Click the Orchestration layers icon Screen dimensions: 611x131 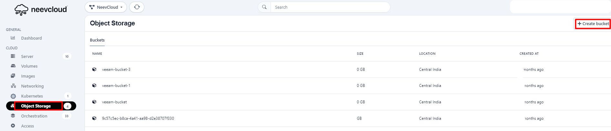[x=13, y=116]
